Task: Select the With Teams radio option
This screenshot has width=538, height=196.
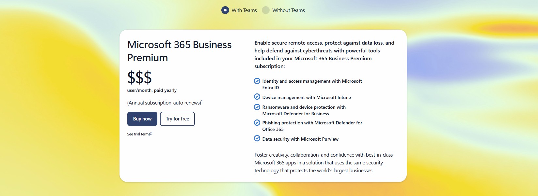Action: click(225, 10)
